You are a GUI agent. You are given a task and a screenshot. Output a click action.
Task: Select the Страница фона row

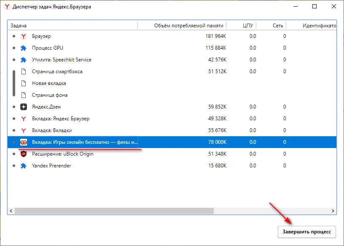(172, 95)
